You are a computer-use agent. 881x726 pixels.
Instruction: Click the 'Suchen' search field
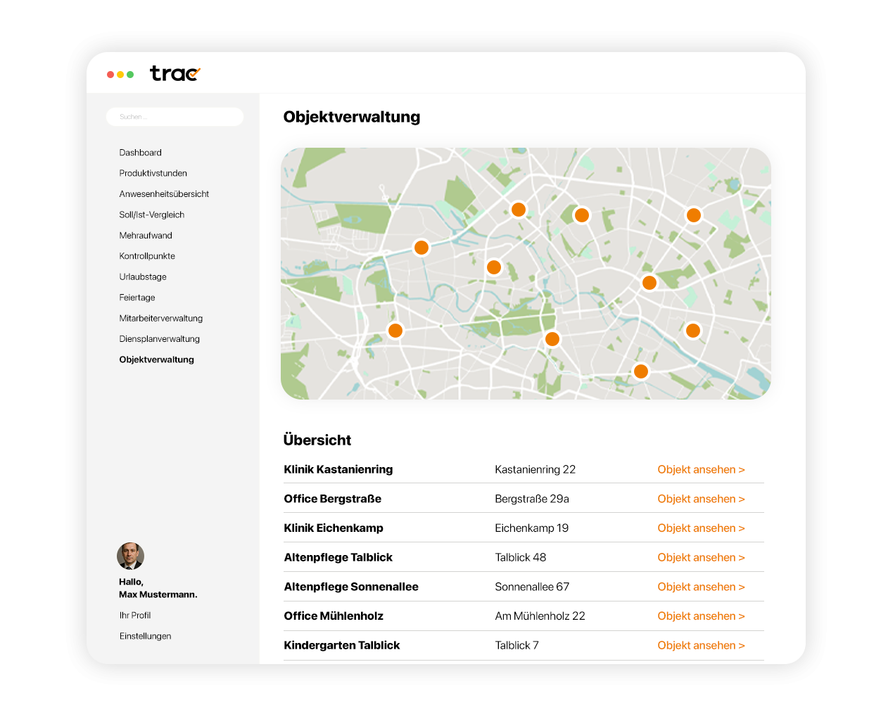(x=175, y=116)
